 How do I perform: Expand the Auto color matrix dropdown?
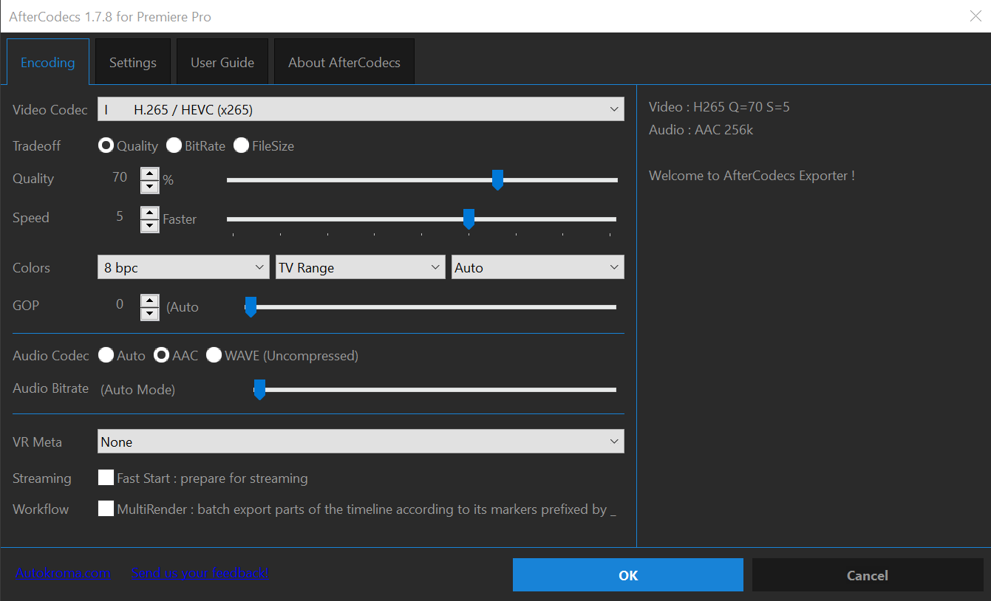(x=537, y=267)
